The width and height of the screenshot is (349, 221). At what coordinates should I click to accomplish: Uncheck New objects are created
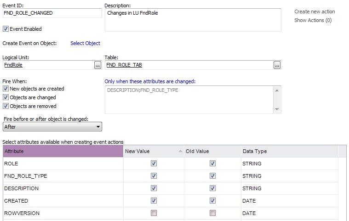coord(6,89)
